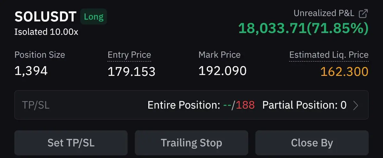This screenshot has width=383, height=158.
Task: Click the 18,033.71 profit value
Action: (x=272, y=28)
